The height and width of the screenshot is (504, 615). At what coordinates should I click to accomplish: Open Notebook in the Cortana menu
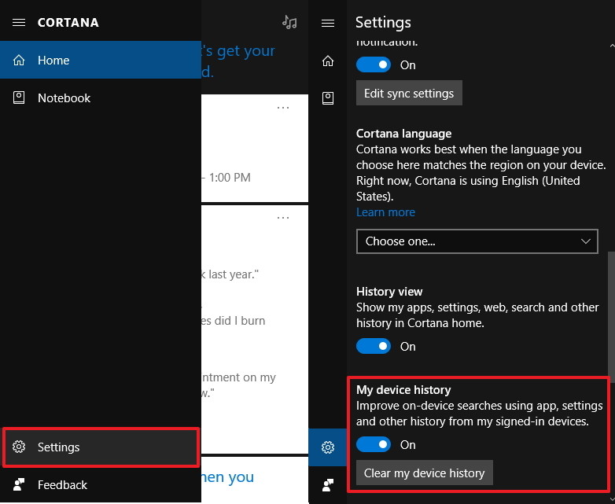[101, 97]
